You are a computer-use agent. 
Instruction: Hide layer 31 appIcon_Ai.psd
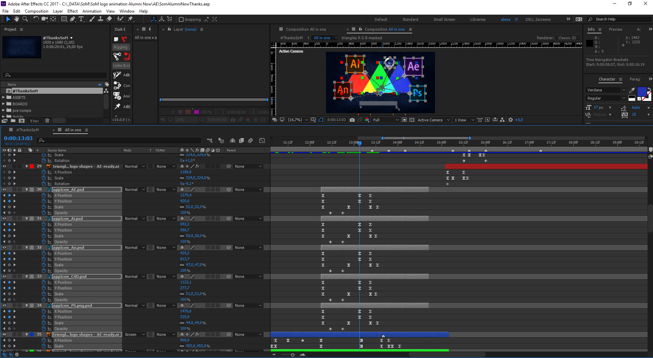point(4,219)
